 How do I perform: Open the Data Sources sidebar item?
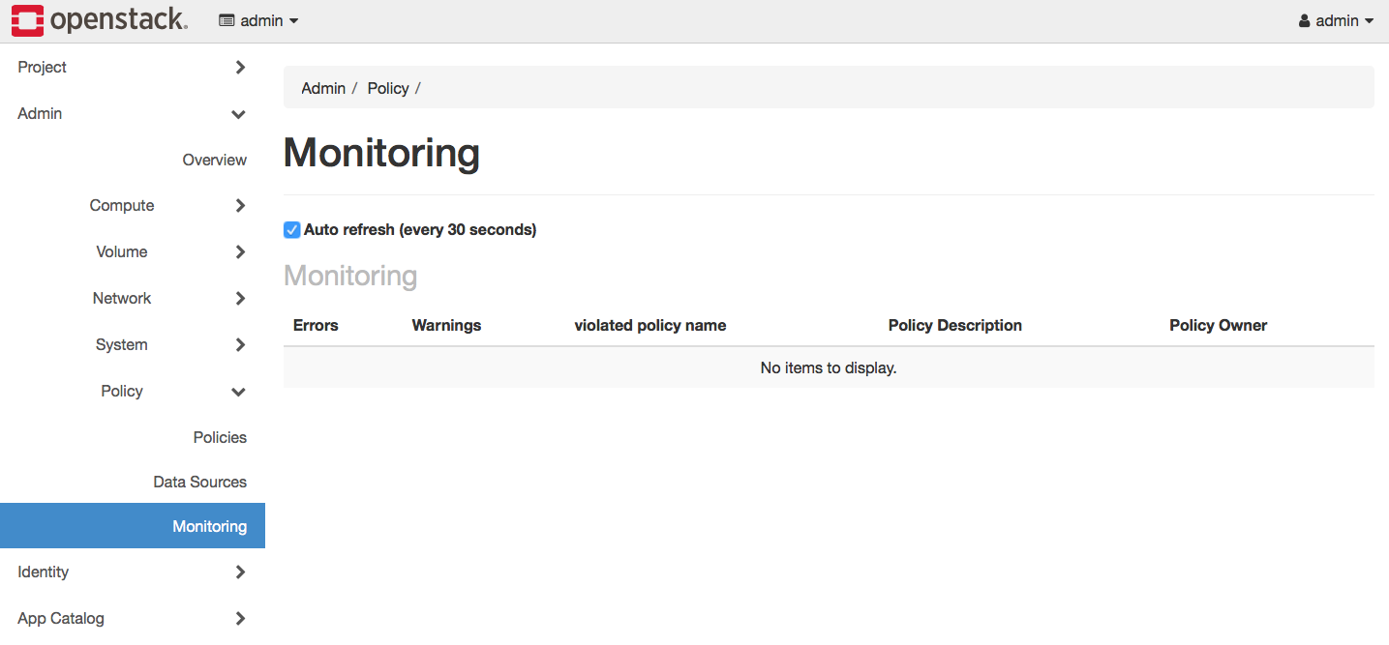[200, 482]
